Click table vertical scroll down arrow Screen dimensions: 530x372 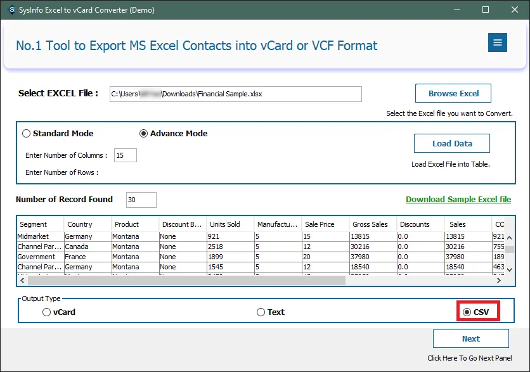pyautogui.click(x=509, y=269)
